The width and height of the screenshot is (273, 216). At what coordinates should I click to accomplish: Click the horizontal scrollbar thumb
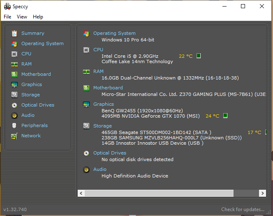point(159,193)
